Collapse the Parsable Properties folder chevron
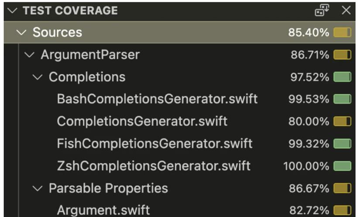The width and height of the screenshot is (358, 217). tap(38, 189)
